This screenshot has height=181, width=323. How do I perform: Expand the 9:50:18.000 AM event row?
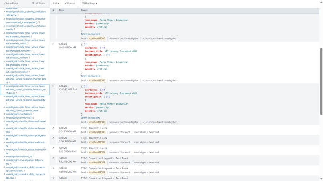(x=53, y=138)
